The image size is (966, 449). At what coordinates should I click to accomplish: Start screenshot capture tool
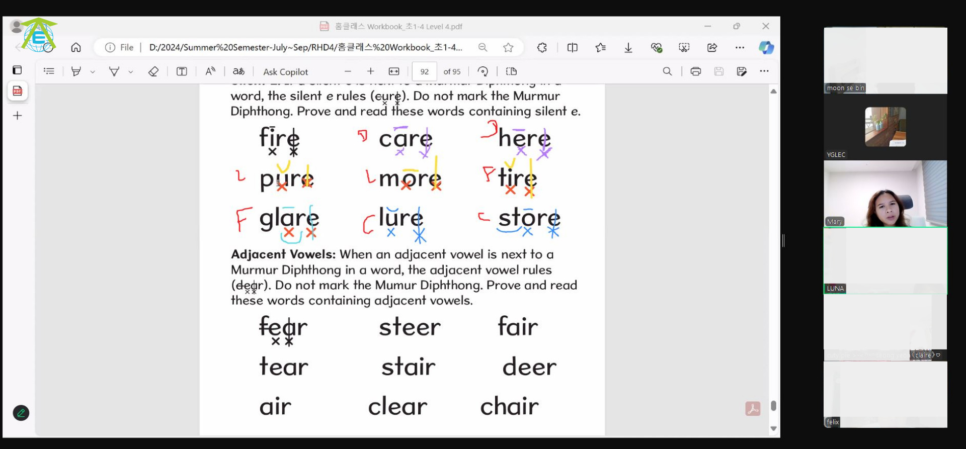(684, 47)
